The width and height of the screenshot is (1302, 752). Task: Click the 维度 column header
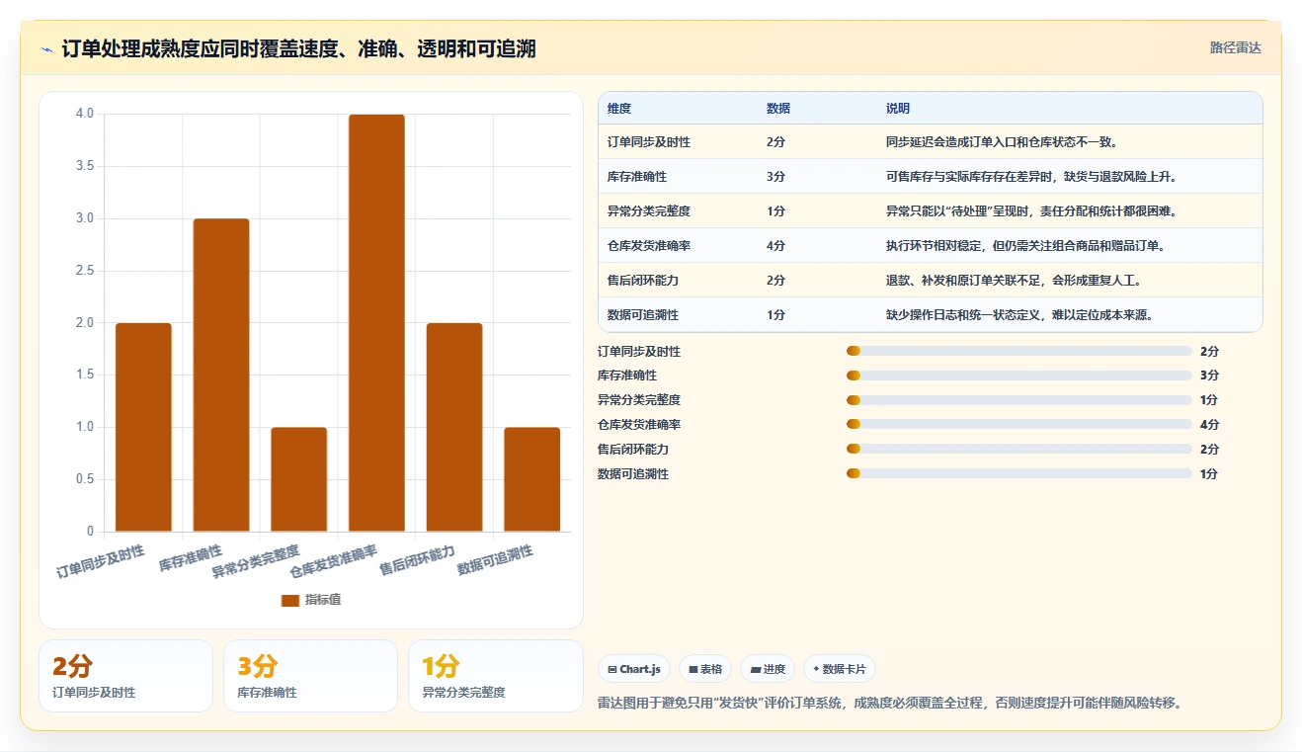tap(619, 108)
